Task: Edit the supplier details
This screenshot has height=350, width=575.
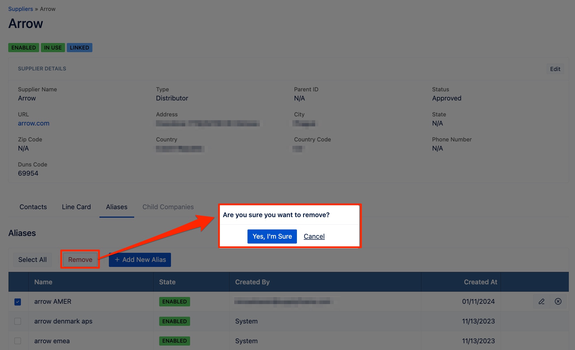Action: pos(555,69)
